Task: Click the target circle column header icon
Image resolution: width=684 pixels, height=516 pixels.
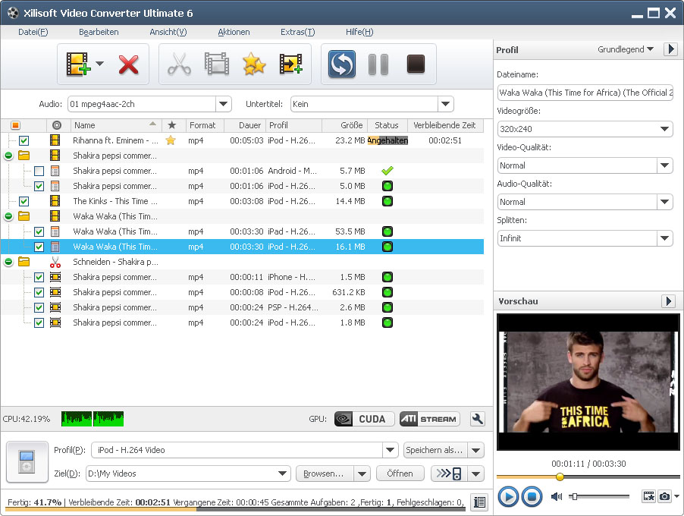Action: tap(57, 125)
